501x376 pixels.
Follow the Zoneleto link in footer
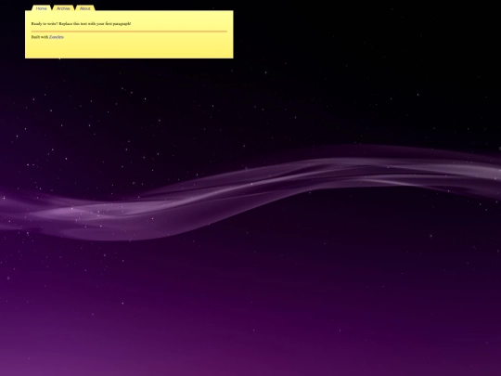tap(57, 37)
